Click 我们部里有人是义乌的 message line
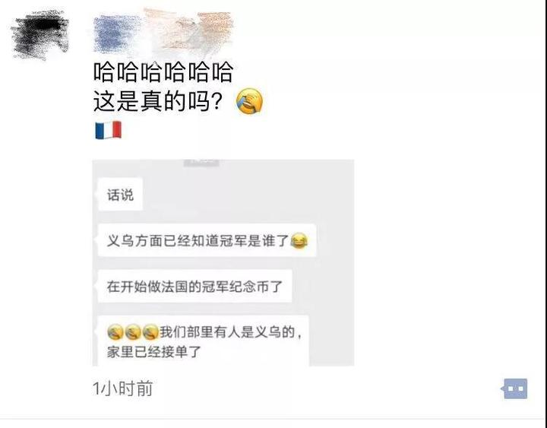 coord(231,332)
